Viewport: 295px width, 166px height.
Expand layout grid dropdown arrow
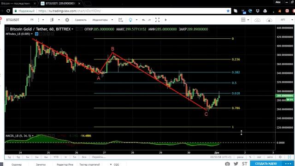[x=248, y=20]
